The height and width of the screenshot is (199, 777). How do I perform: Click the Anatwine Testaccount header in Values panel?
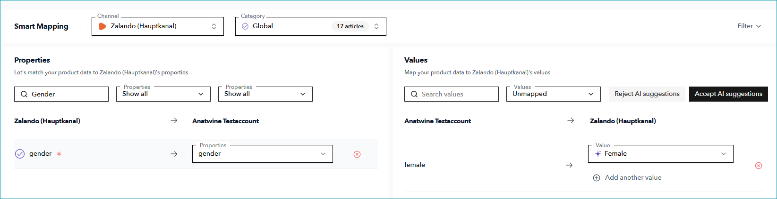tap(437, 121)
